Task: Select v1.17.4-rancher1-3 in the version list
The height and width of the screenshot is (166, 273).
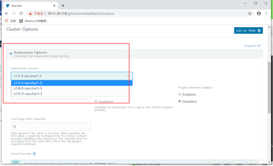Action: [x=72, y=83]
